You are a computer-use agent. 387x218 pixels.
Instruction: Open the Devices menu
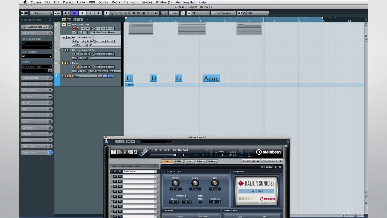pos(147,2)
